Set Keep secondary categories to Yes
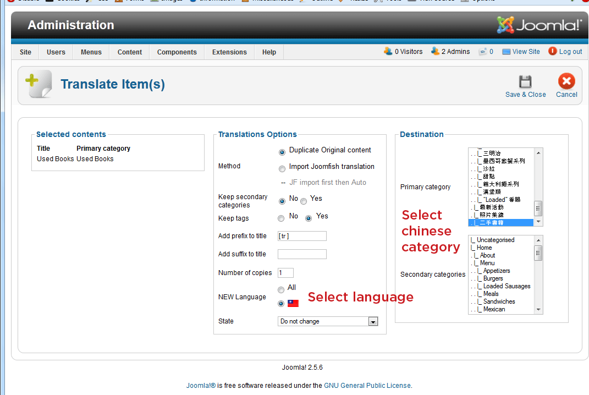The image size is (589, 395). point(304,201)
